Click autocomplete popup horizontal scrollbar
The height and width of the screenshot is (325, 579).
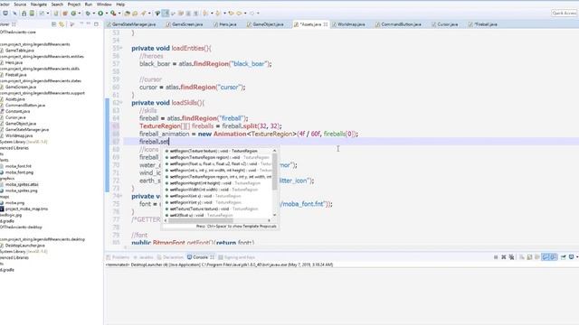pyautogui.click(x=201, y=220)
